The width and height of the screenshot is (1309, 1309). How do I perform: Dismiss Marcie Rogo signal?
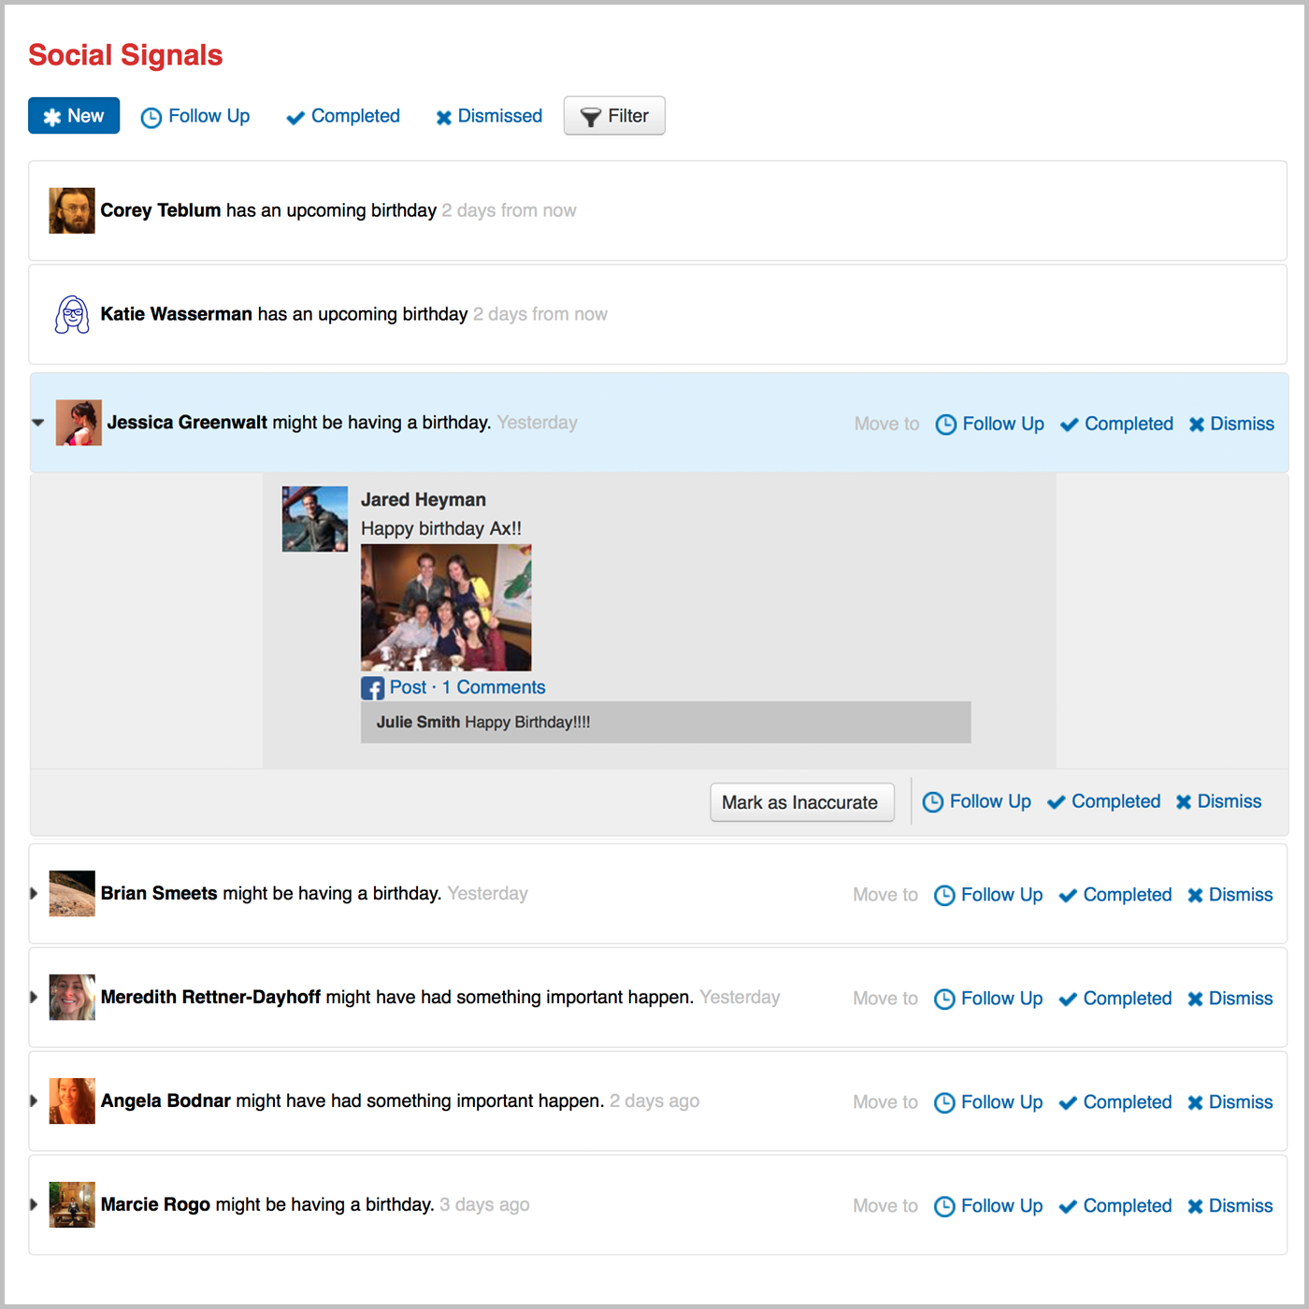(1230, 1206)
